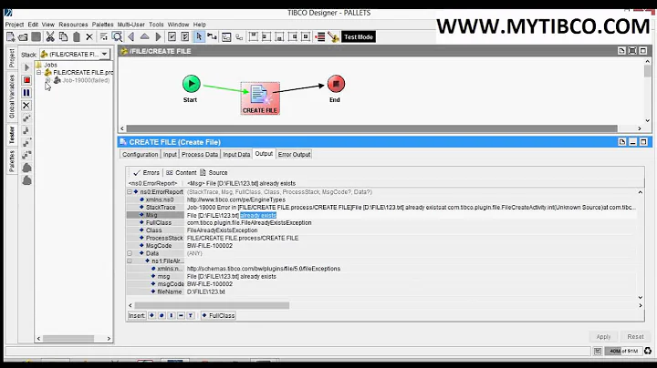
Task: Click the Open Project folder icon
Action: tap(23, 37)
